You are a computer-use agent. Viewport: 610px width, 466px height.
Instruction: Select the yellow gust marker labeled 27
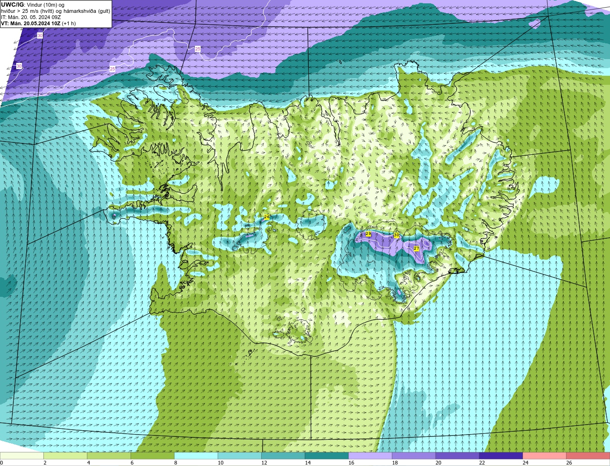[416, 249]
